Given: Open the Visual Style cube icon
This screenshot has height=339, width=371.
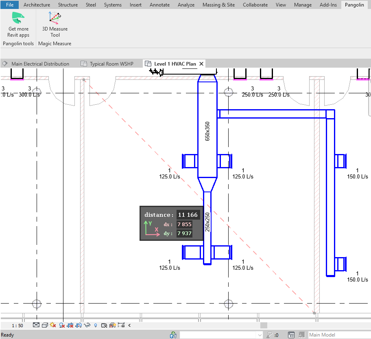Looking at the screenshot, I should coord(45,325).
